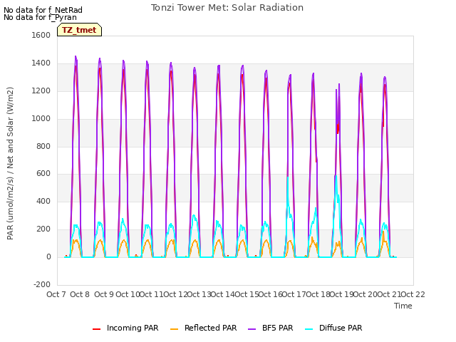Click the 0 y-axis tick label
This screenshot has width=456, height=342.
click(48, 256)
